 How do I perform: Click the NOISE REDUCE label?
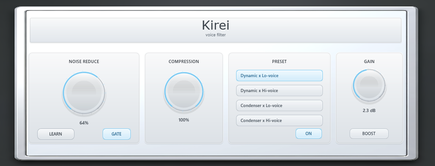84,62
